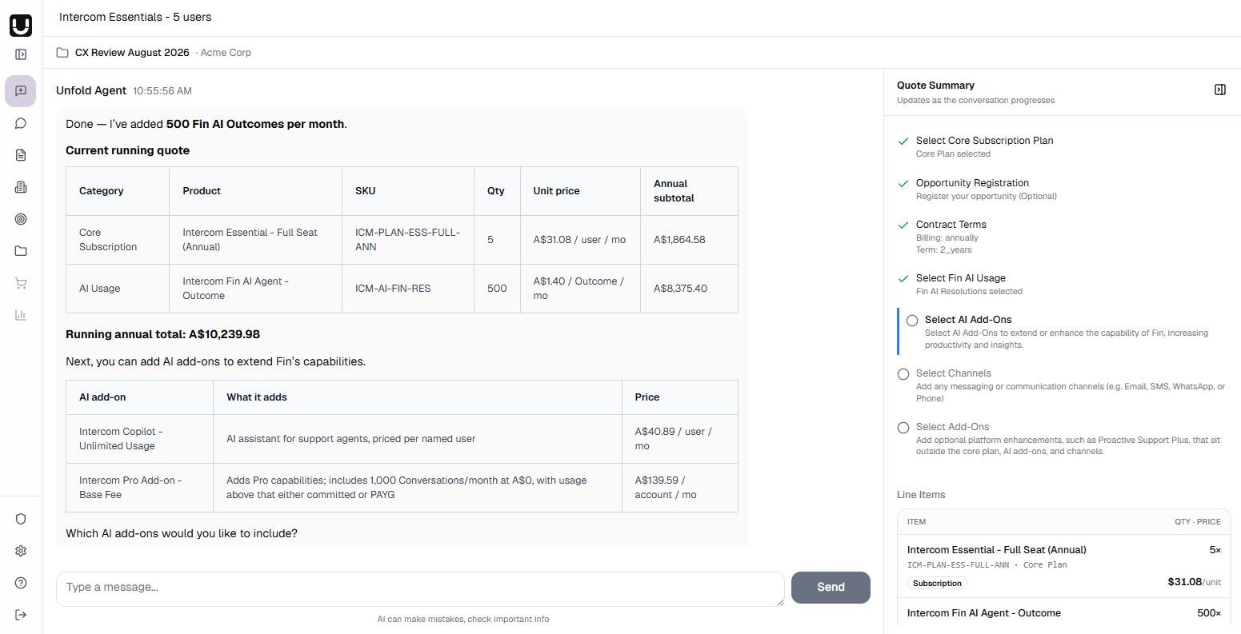This screenshot has width=1241, height=634.
Task: Toggle the left sidebar panel icon
Action: tap(21, 54)
